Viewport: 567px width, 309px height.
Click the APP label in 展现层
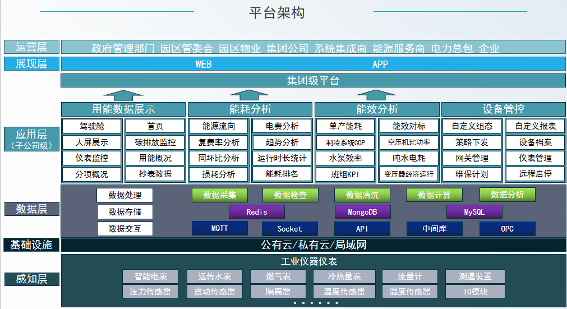[x=380, y=64]
